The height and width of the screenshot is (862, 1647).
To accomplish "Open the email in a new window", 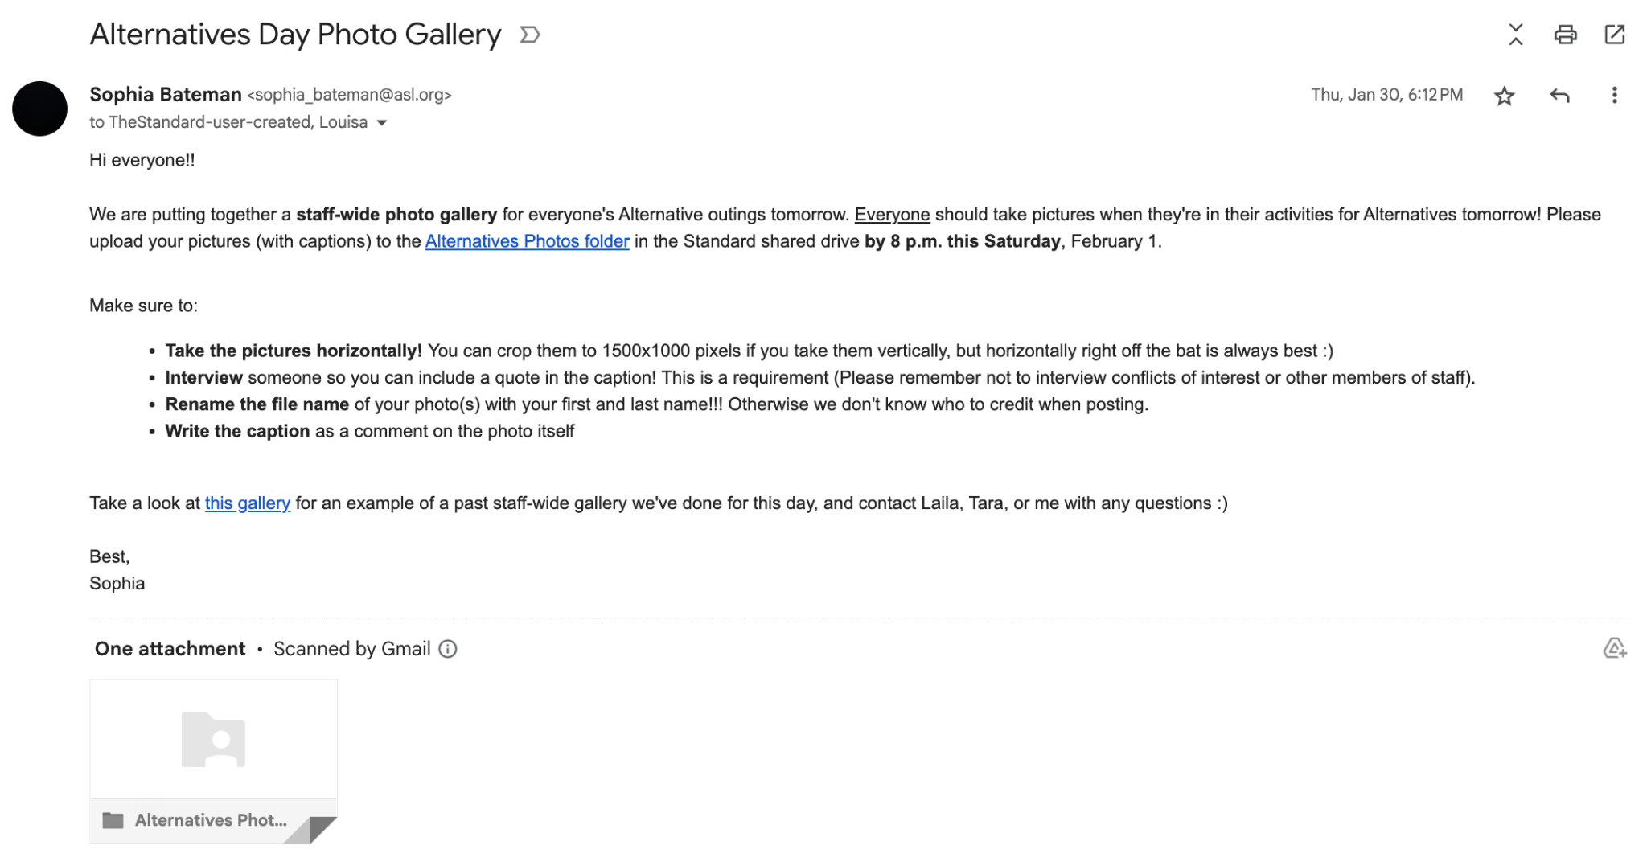I will click(x=1614, y=35).
